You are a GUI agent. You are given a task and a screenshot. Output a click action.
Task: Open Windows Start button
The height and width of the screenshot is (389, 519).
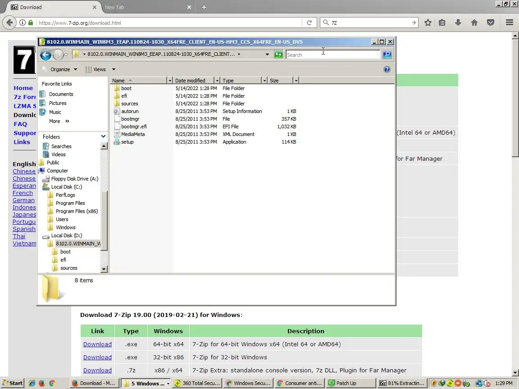click(13, 383)
